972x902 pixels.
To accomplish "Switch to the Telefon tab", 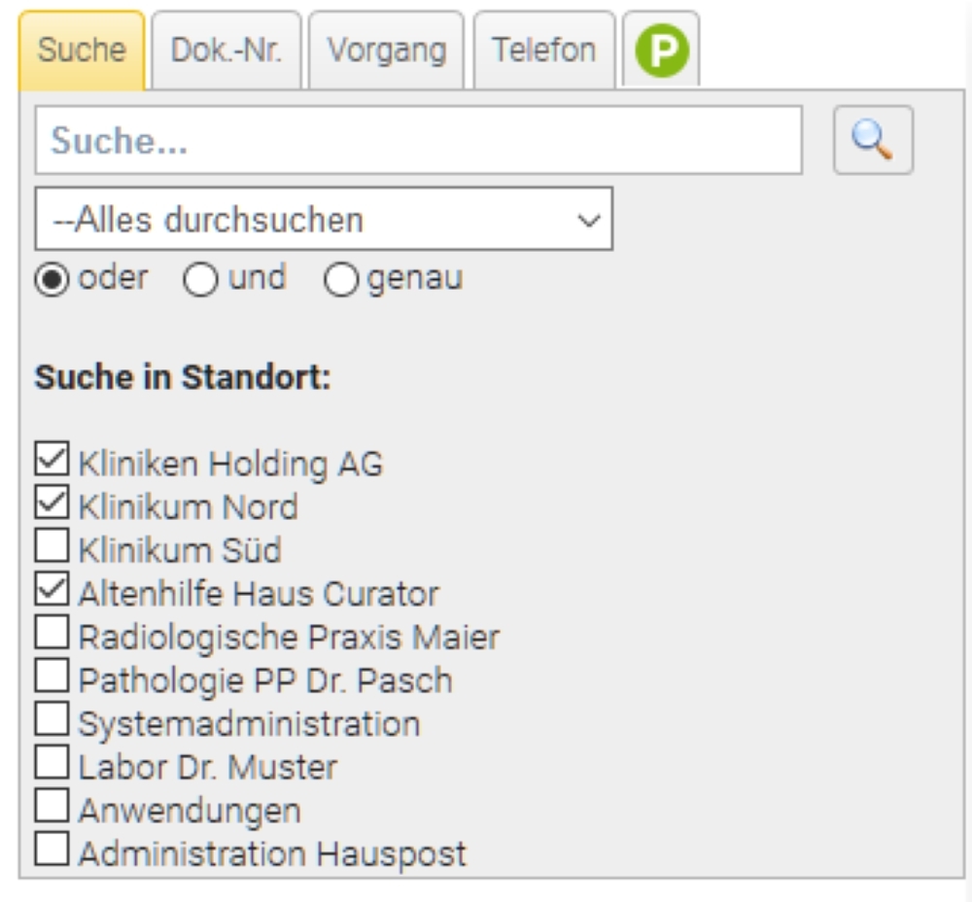I will 543,51.
